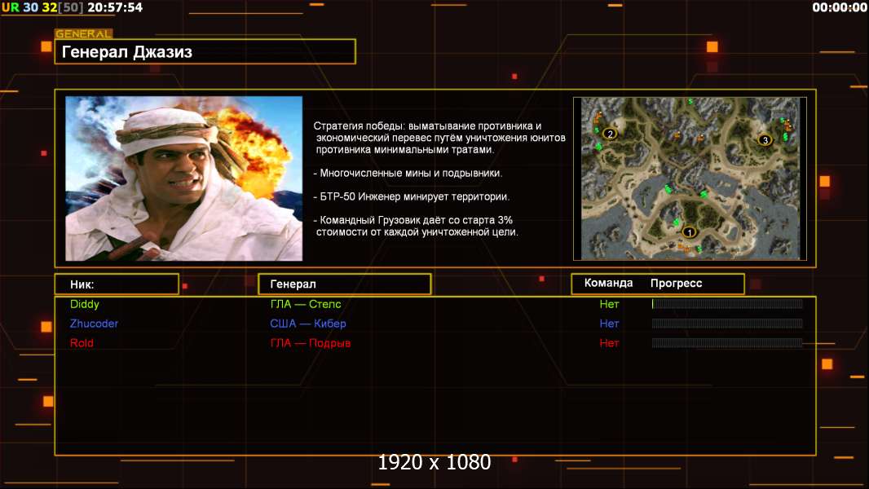Click the "Ник:" column header
This screenshot has width=869, height=489.
click(117, 284)
